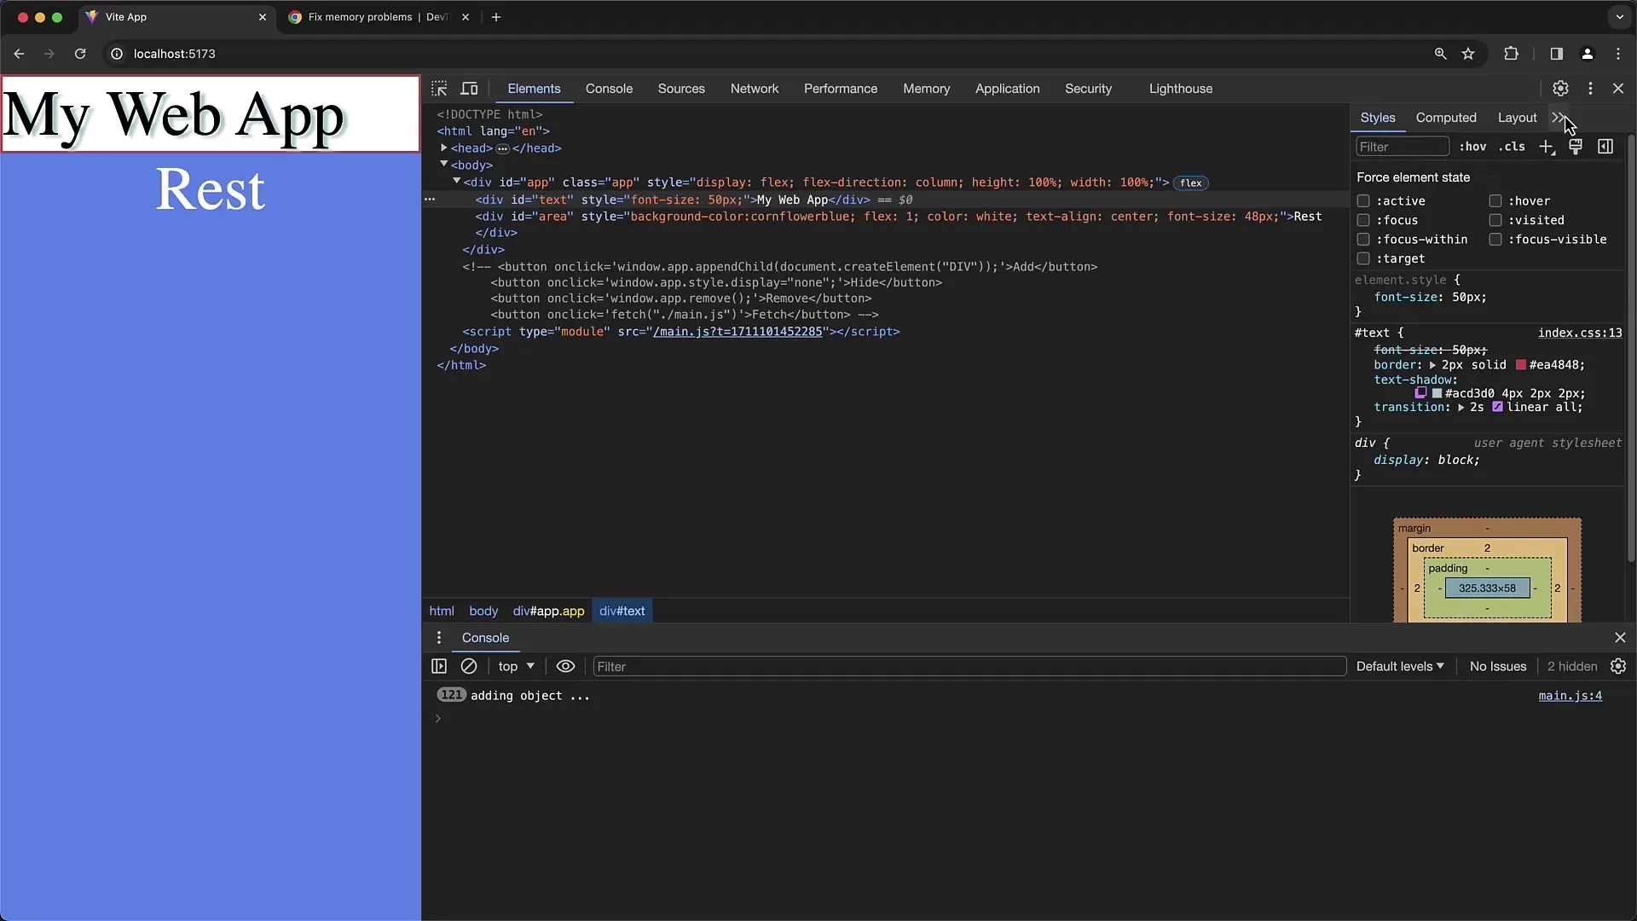Clear the console
Image resolution: width=1637 pixels, height=921 pixels.
tap(469, 666)
